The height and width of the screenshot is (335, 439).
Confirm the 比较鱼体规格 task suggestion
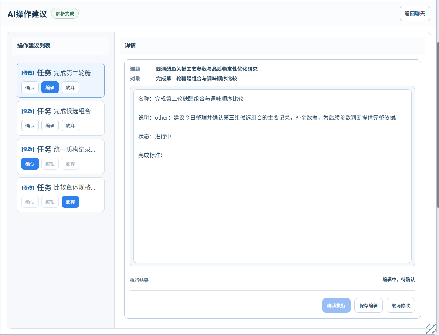pos(30,202)
